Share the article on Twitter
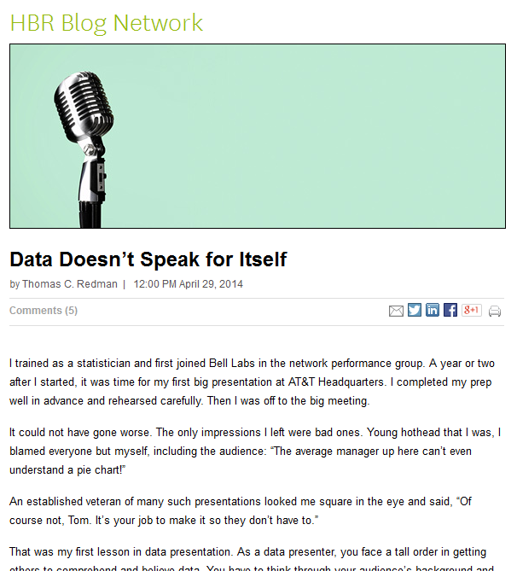517x571 pixels. pyautogui.click(x=415, y=310)
